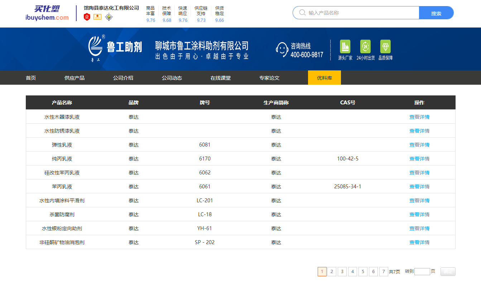Viewport: 481px width, 287px height.
Task: Open the 供应产品 navigation tab
Action: (x=74, y=78)
